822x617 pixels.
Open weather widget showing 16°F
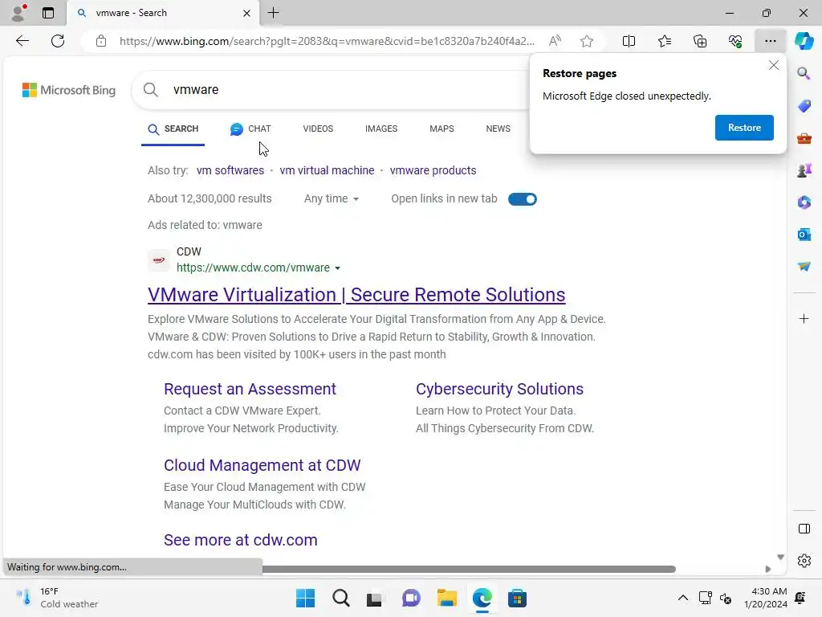[57, 598]
